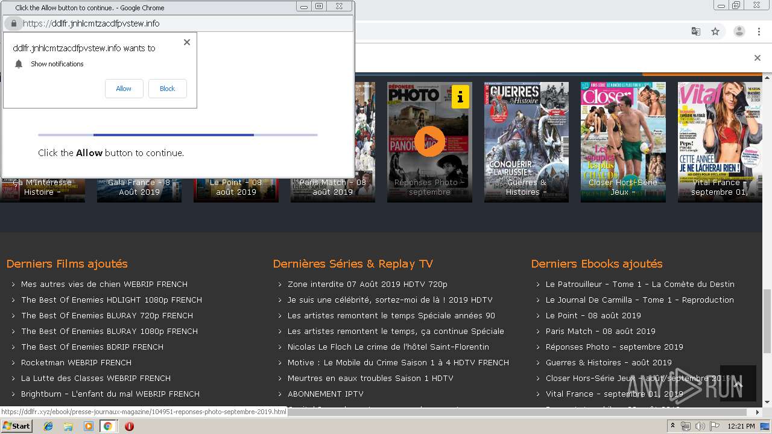Click the red Opera-like taskbar icon

[x=129, y=426]
